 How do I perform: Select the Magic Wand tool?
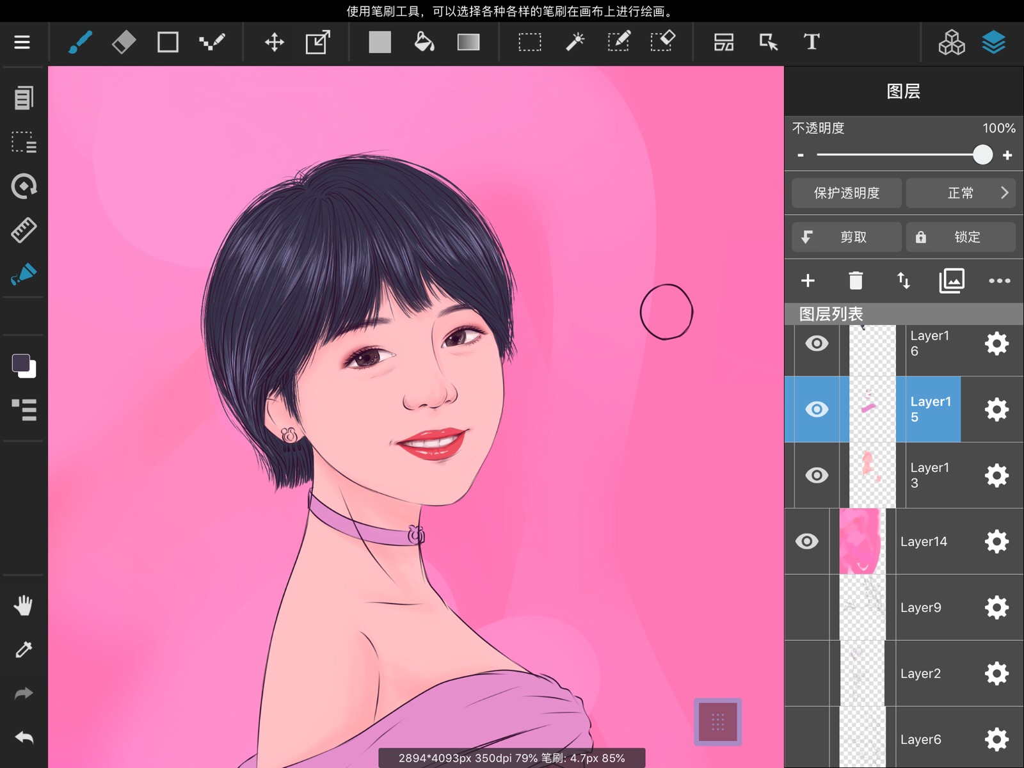575,42
